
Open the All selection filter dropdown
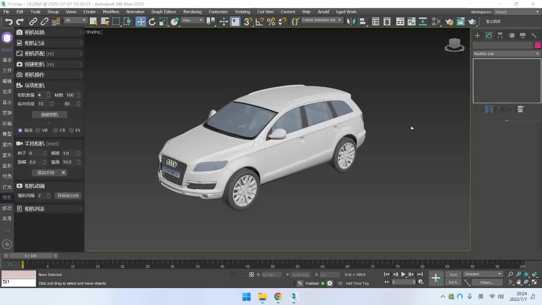75,20
